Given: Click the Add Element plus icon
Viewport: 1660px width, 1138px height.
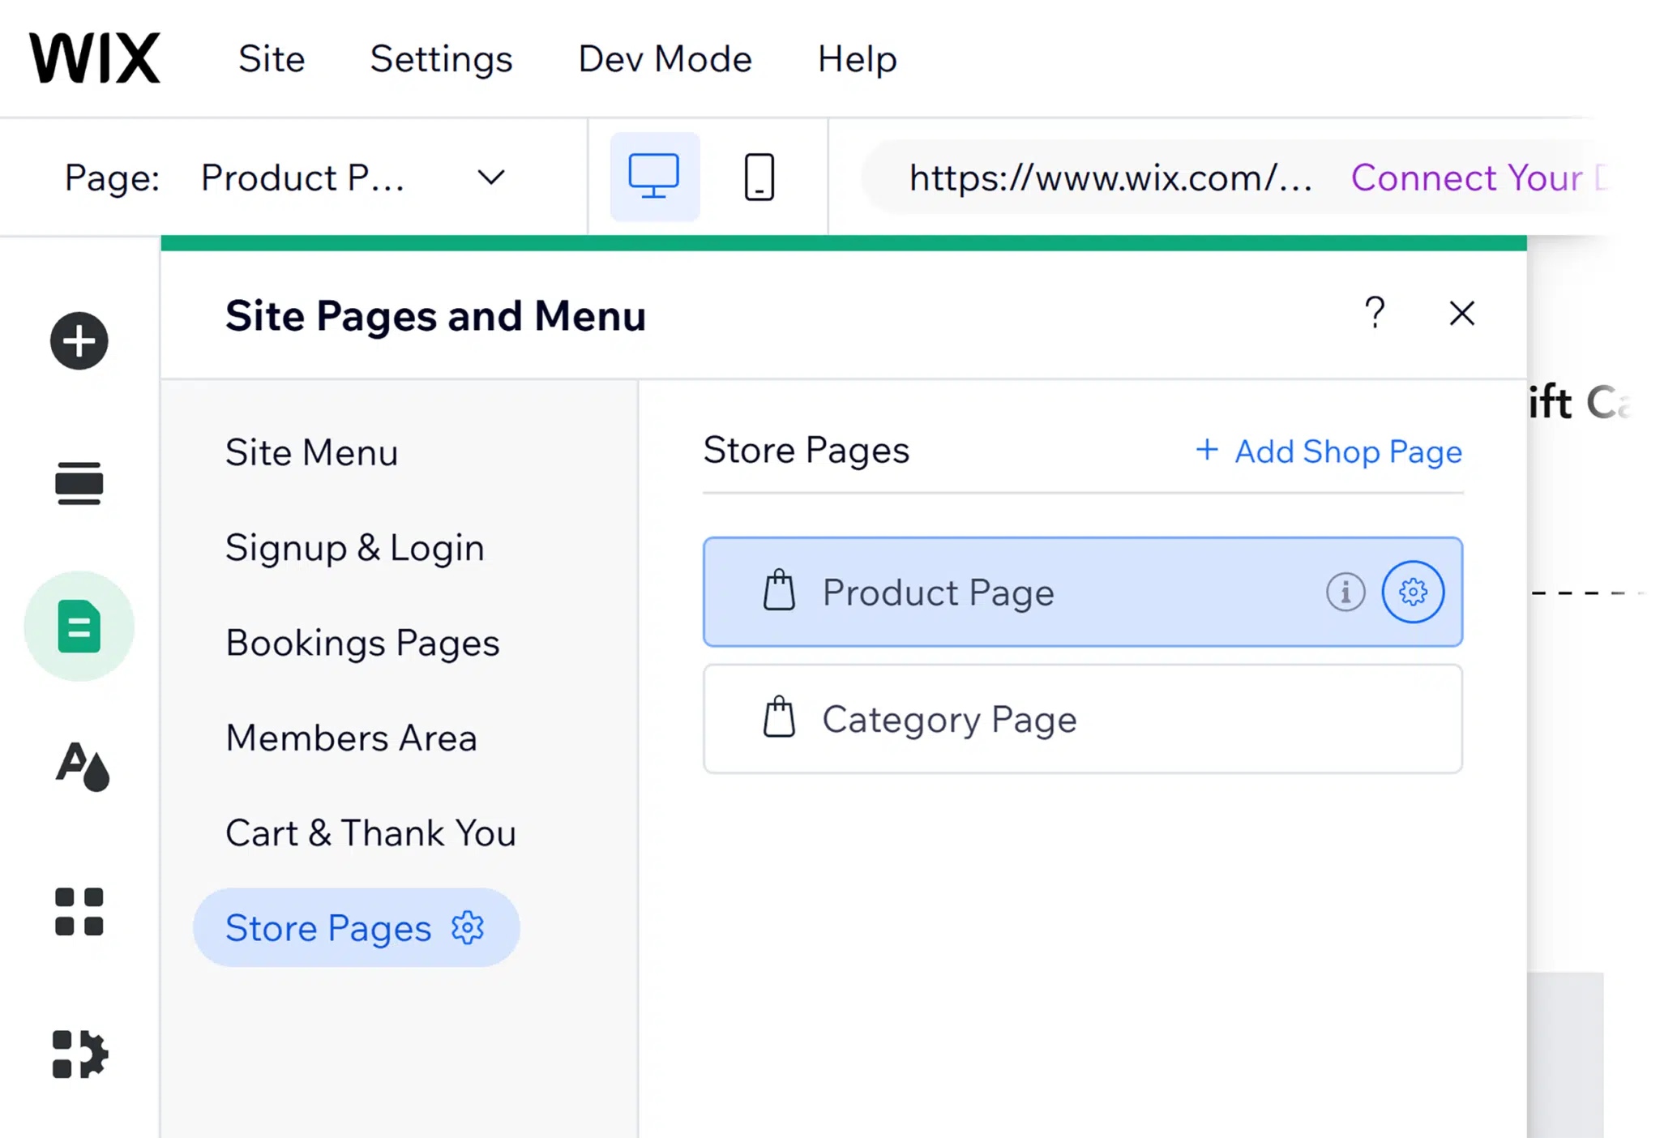Looking at the screenshot, I should 78,340.
